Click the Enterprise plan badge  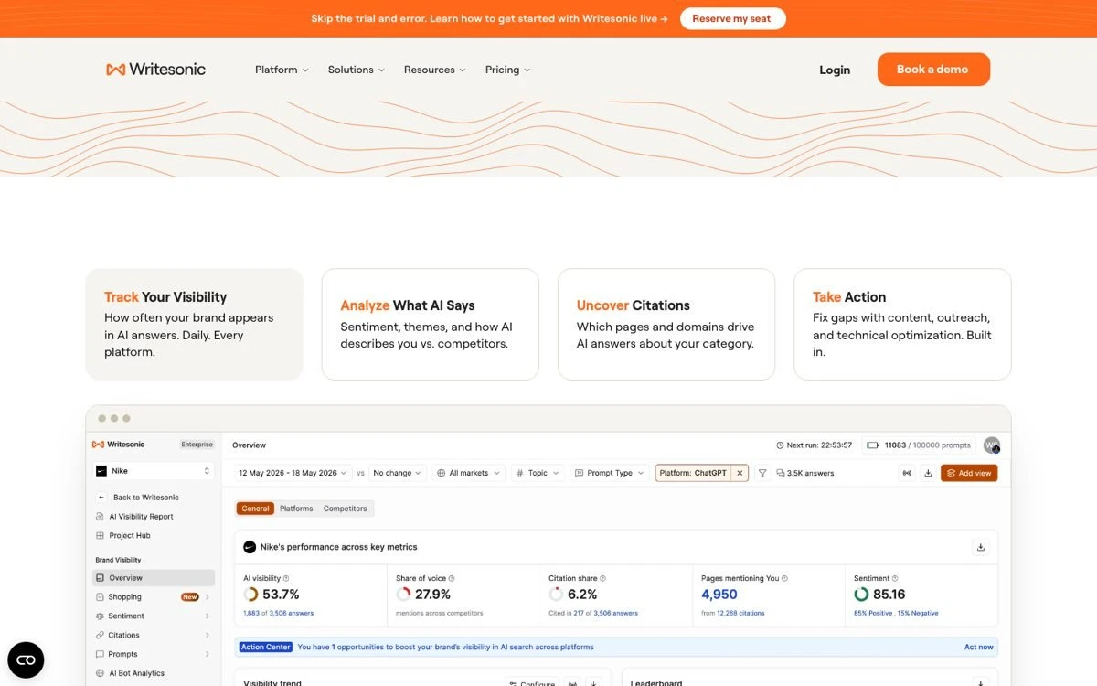[x=197, y=445]
